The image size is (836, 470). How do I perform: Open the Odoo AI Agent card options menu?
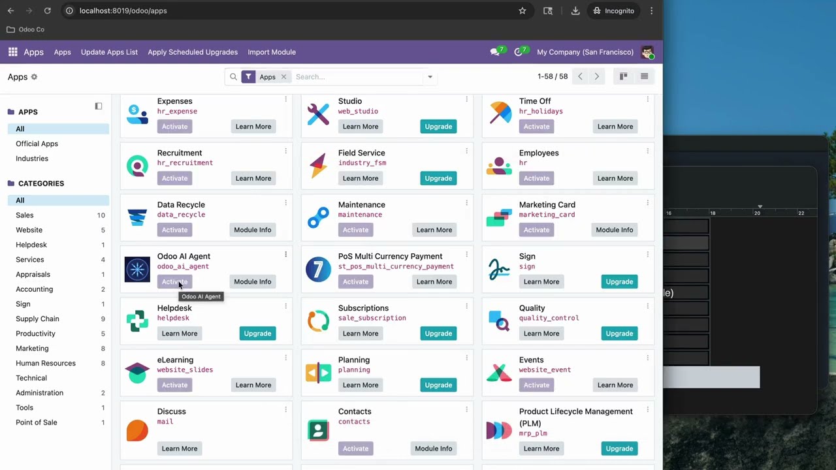tap(285, 255)
